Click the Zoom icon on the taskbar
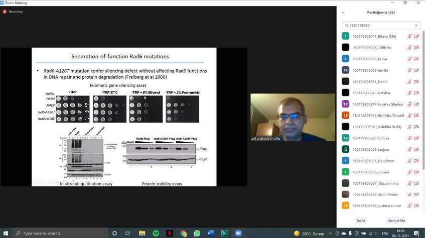 [x=238, y=233]
